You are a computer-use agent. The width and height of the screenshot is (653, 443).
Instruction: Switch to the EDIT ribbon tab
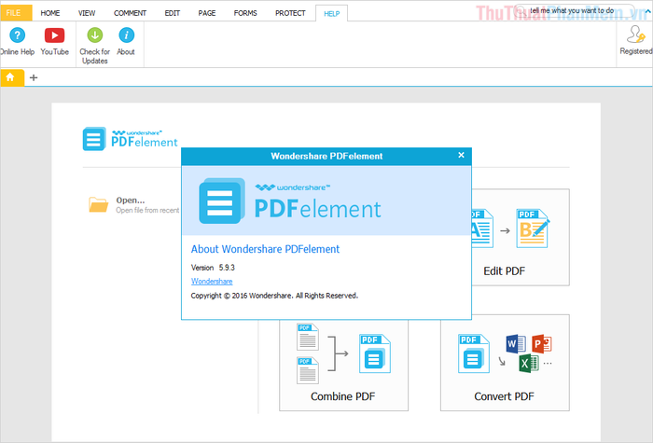pos(172,13)
